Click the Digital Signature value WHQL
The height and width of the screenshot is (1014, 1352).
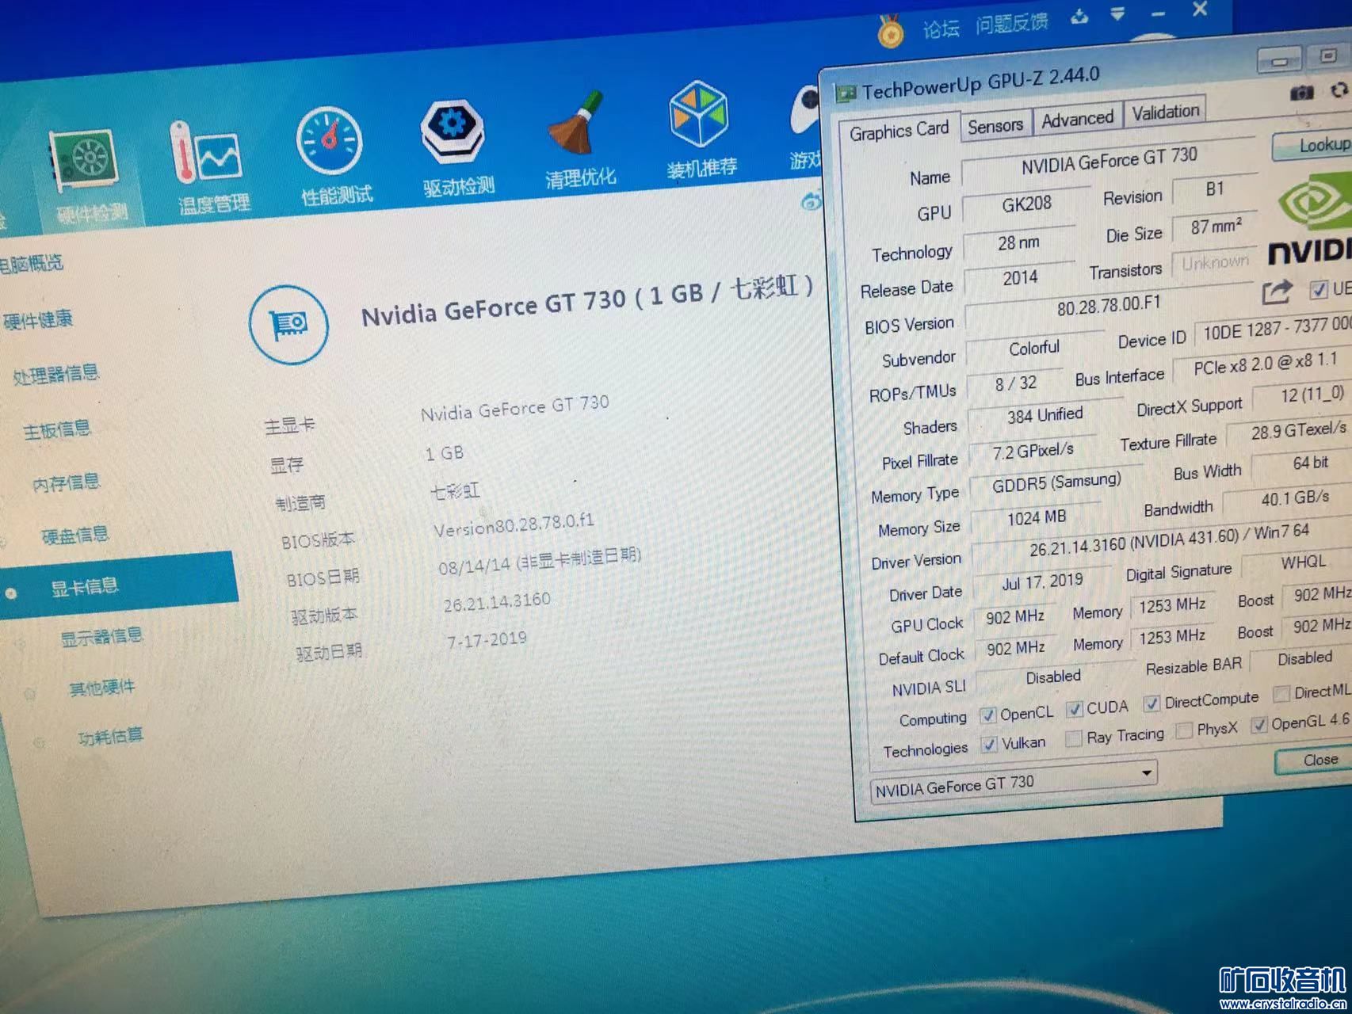pyautogui.click(x=1303, y=562)
